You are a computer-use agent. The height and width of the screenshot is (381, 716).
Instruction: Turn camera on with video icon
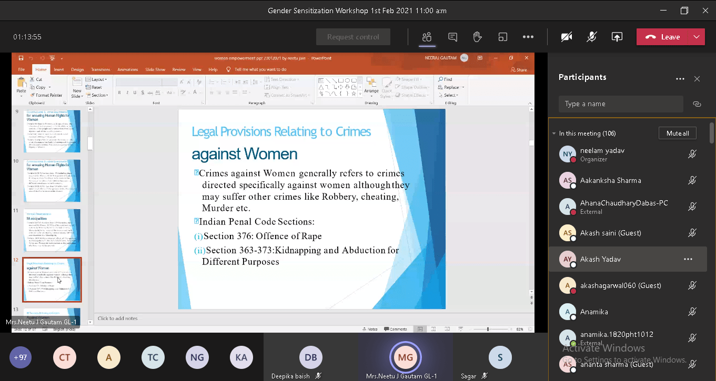[567, 37]
